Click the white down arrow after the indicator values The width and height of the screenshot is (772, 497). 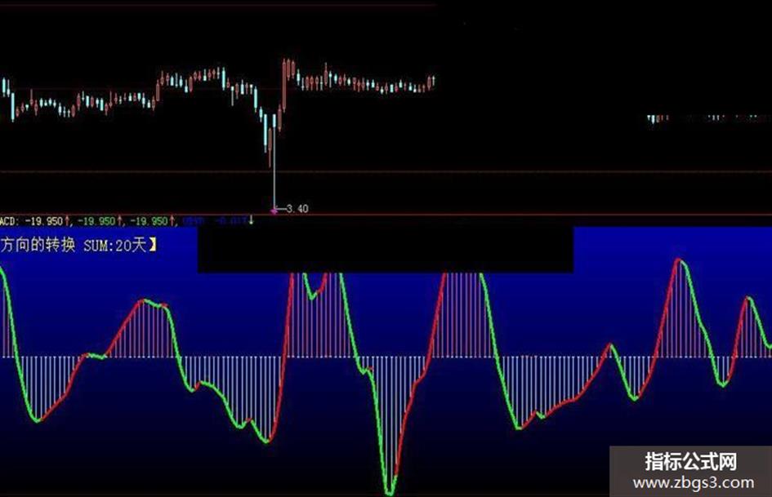251,220
